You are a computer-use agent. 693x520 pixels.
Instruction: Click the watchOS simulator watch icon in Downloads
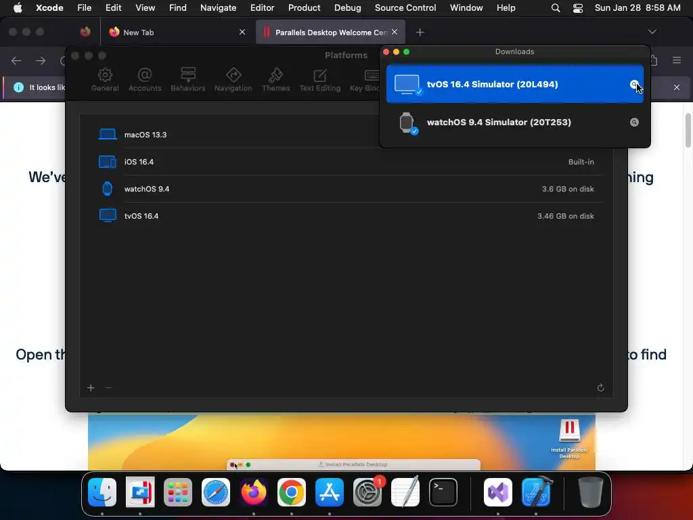(x=407, y=123)
